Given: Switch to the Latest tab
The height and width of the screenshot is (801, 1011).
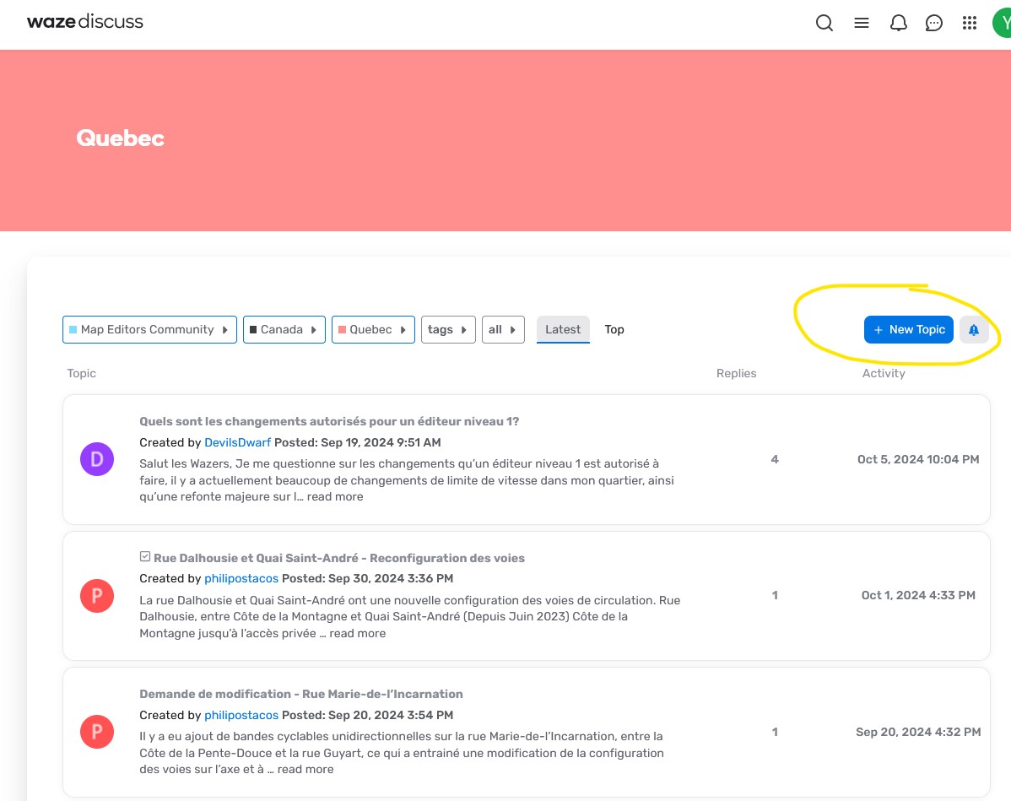Looking at the screenshot, I should 563,330.
